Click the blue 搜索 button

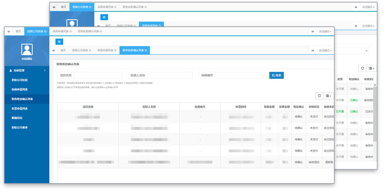click(x=277, y=75)
